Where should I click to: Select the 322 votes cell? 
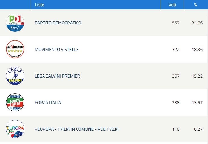pos(176,50)
